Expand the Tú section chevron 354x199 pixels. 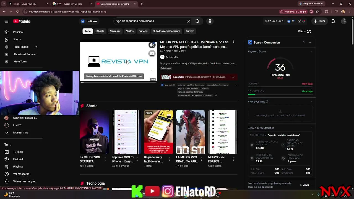click(11, 145)
